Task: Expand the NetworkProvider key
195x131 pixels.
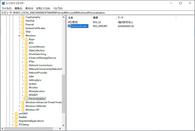Action: [23, 73]
